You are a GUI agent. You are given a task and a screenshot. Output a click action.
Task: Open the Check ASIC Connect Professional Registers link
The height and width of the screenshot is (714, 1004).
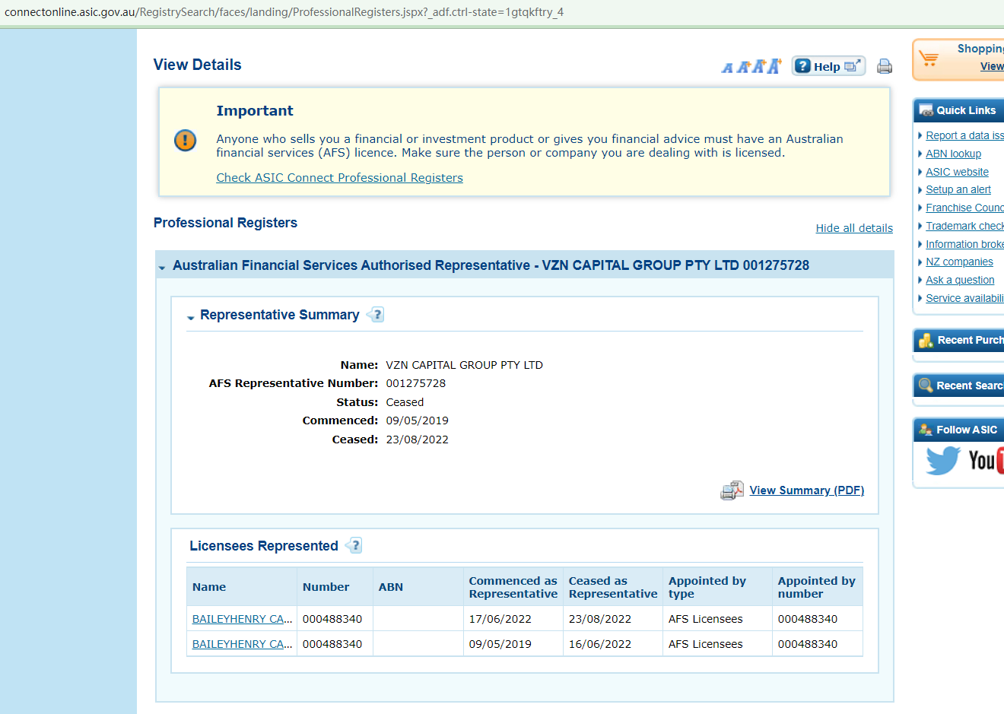[x=339, y=178]
